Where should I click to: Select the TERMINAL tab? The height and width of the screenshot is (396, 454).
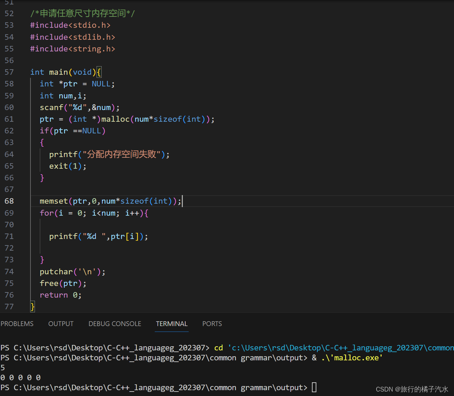[172, 324]
